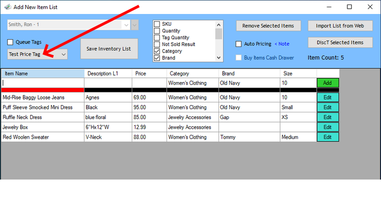Click the blue floral description cell

[x=108, y=117]
